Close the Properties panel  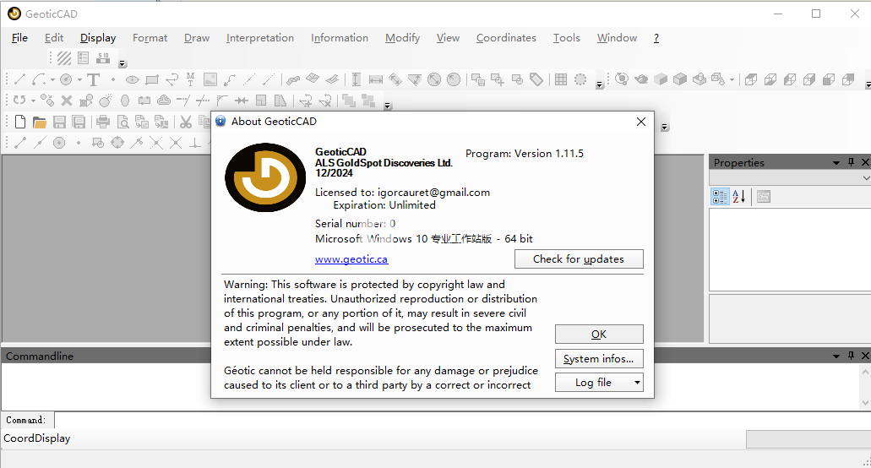(865, 162)
